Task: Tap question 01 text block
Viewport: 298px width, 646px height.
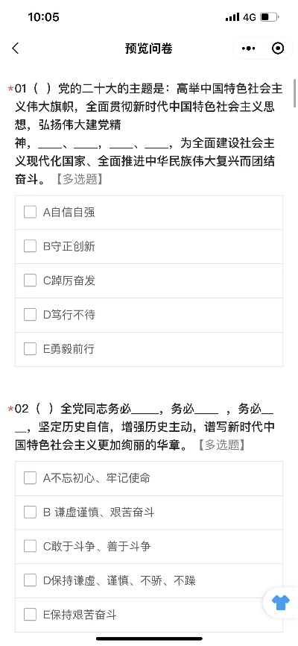Action: click(145, 134)
